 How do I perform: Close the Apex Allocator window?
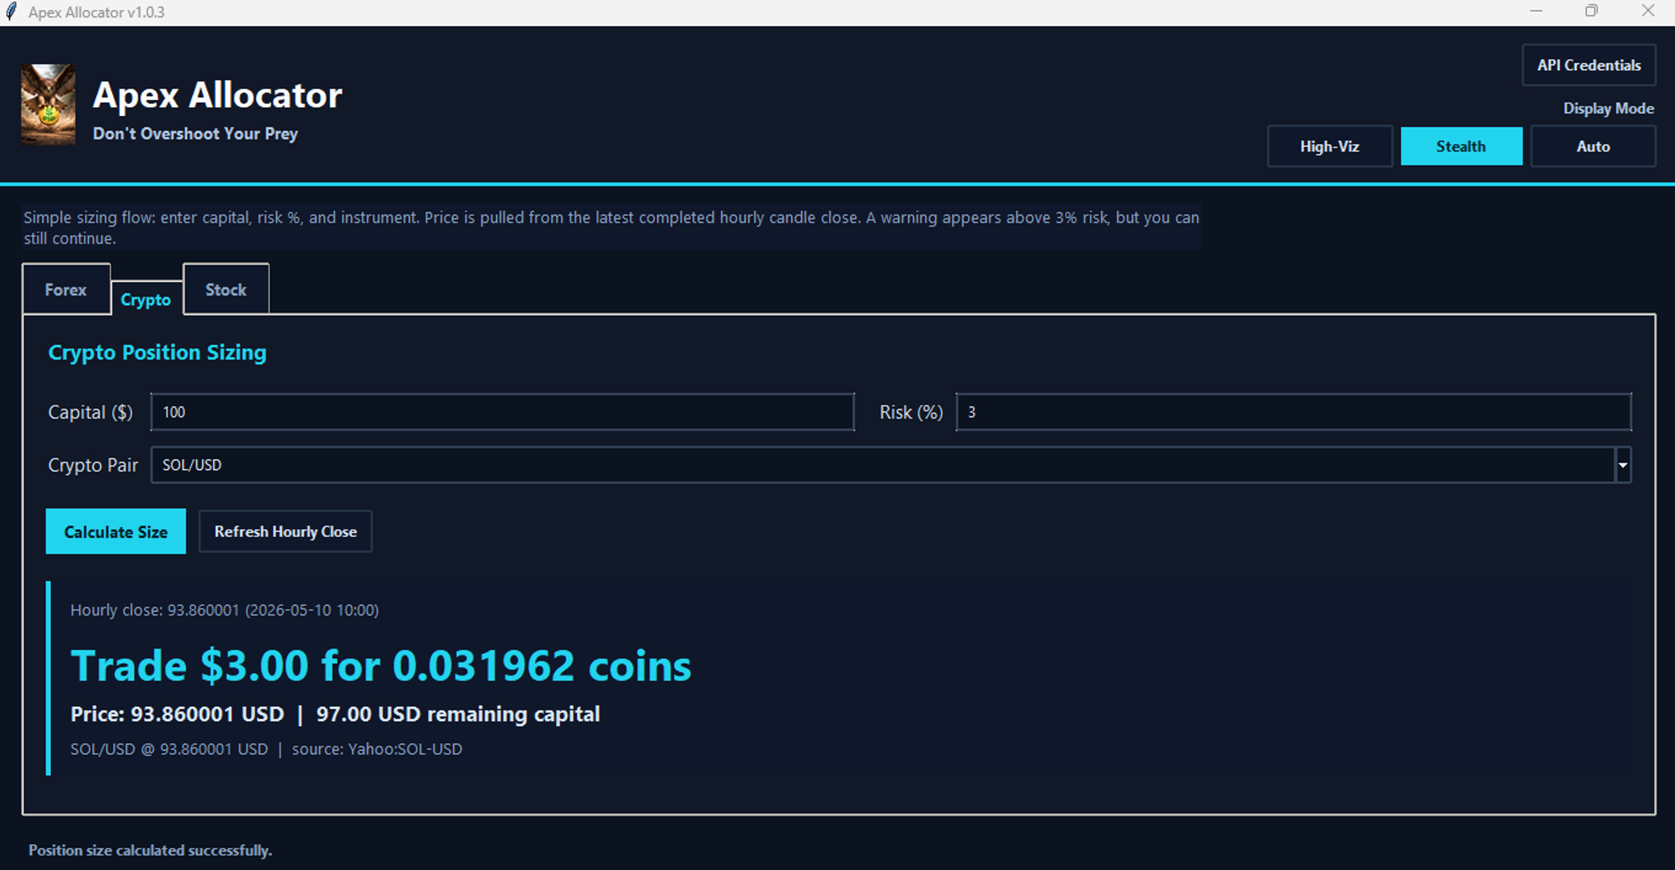coord(1648,12)
